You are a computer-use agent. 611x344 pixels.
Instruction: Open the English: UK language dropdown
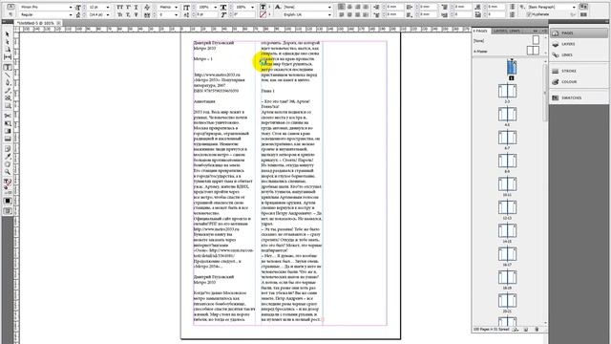pos(329,14)
